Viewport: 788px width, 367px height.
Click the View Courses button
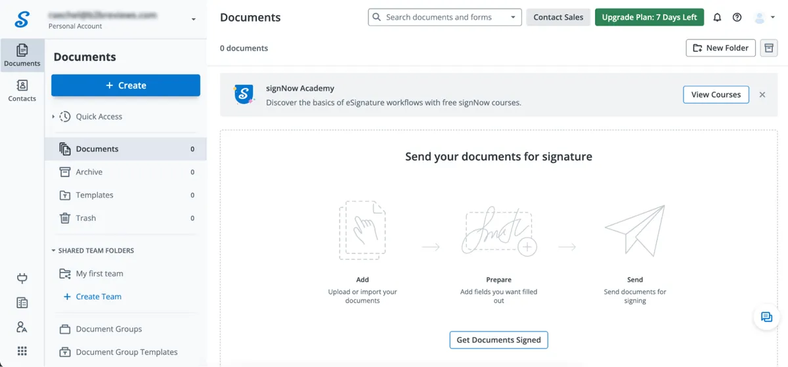click(x=716, y=95)
